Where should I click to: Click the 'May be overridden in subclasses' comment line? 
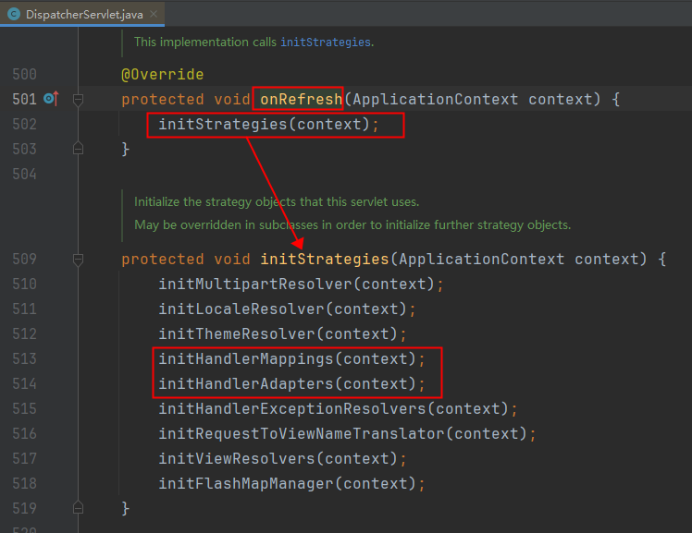pos(352,225)
